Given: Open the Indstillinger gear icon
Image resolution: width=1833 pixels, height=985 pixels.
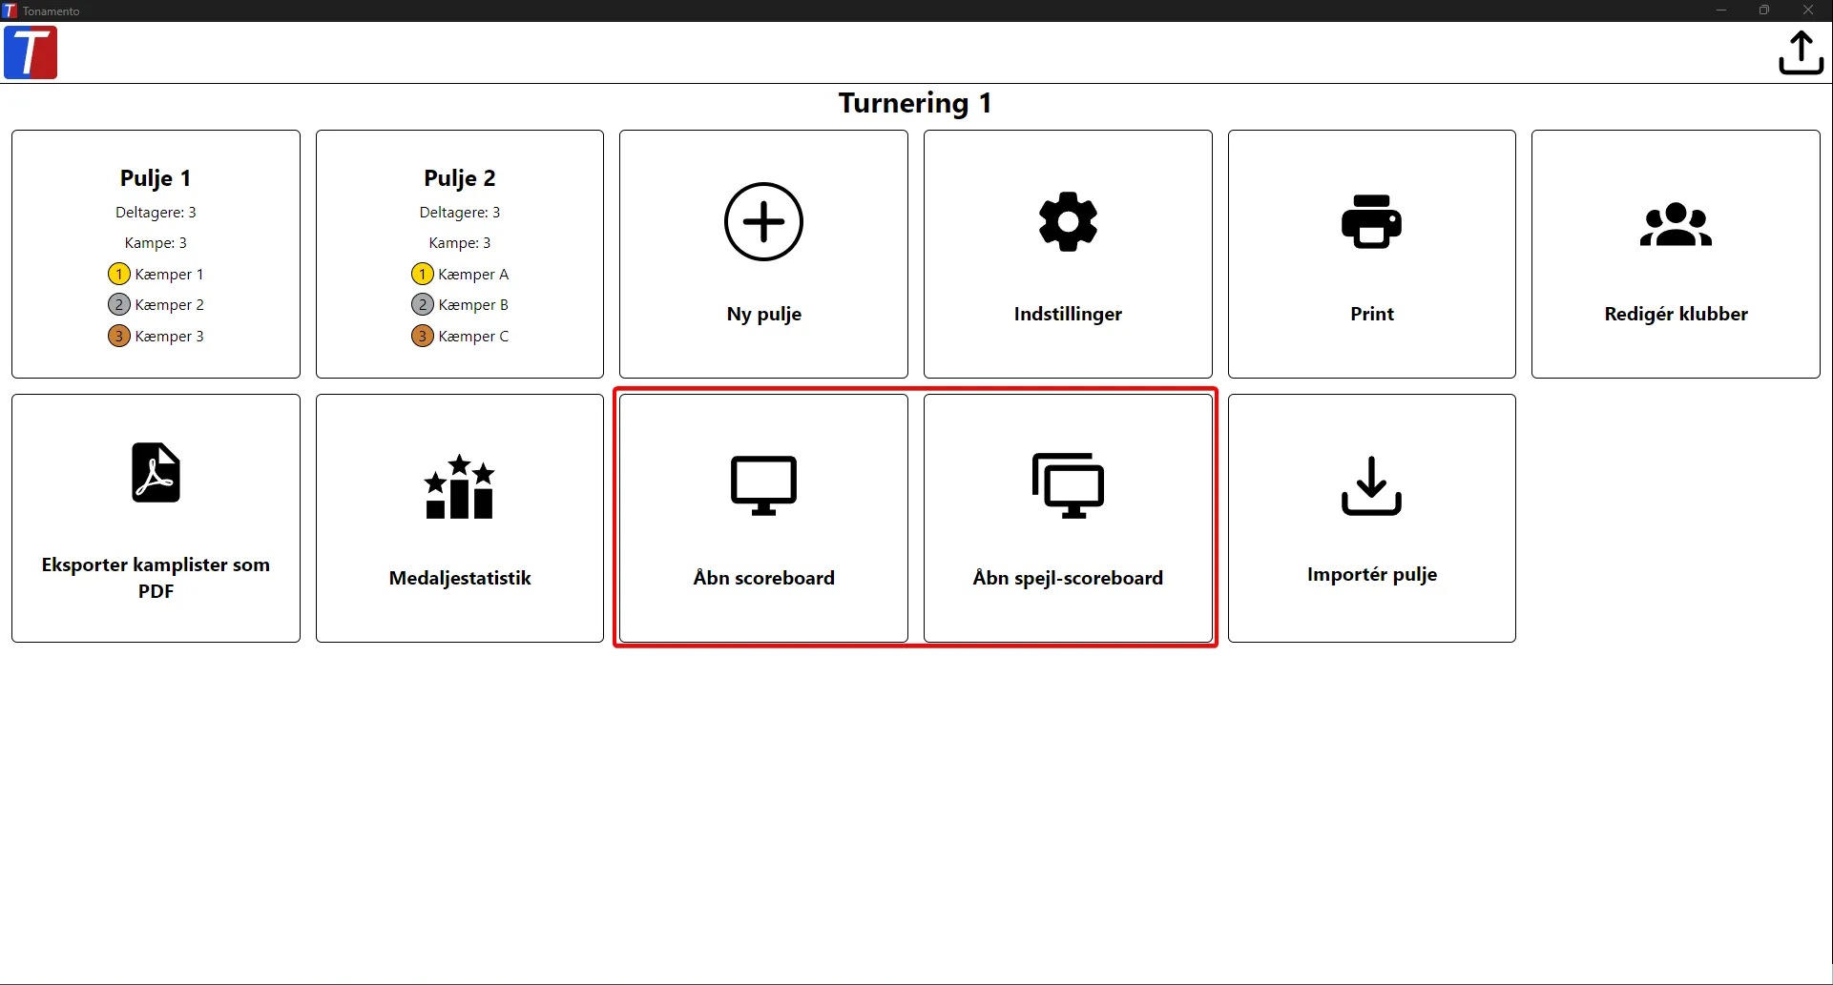Looking at the screenshot, I should (x=1068, y=222).
